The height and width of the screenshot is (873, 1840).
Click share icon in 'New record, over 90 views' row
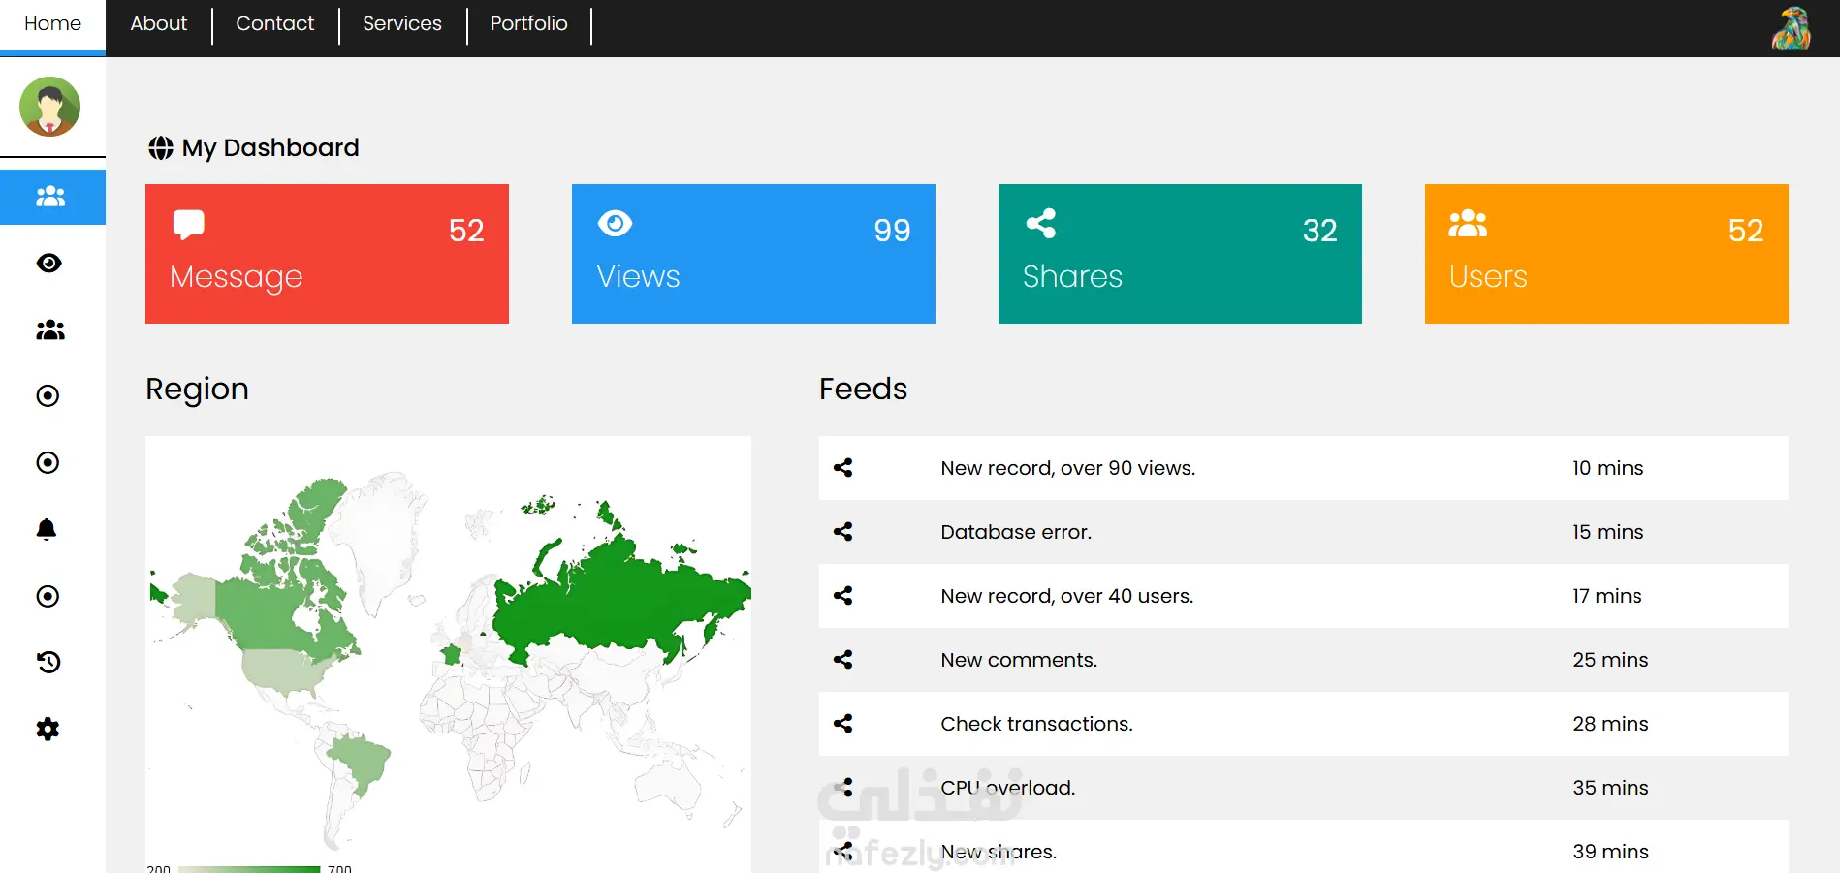click(843, 468)
